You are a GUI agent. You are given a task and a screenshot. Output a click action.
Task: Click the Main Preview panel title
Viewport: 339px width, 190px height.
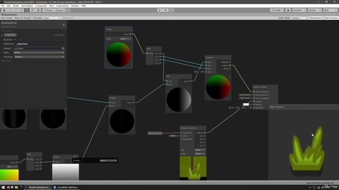pos(276,107)
